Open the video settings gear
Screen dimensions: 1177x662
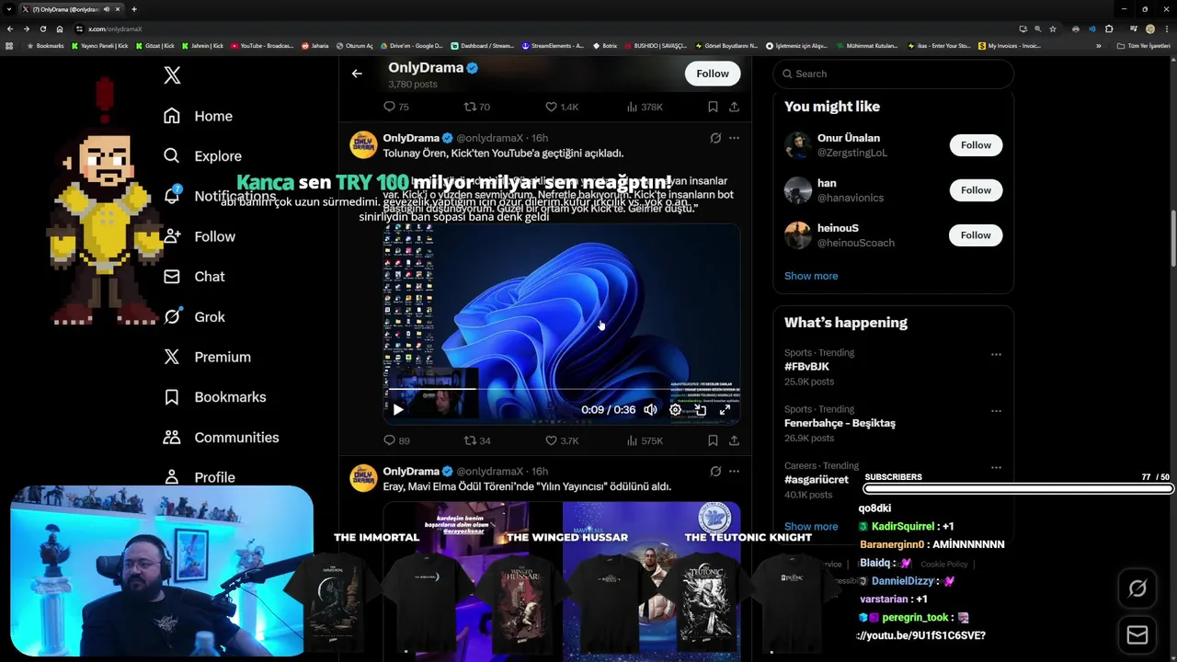click(675, 410)
